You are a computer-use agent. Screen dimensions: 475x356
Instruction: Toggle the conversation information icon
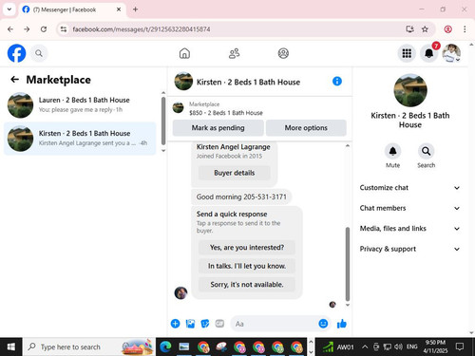(x=337, y=82)
